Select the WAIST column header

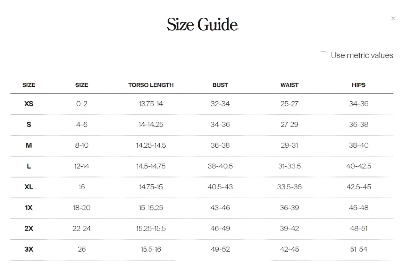pyautogui.click(x=289, y=85)
